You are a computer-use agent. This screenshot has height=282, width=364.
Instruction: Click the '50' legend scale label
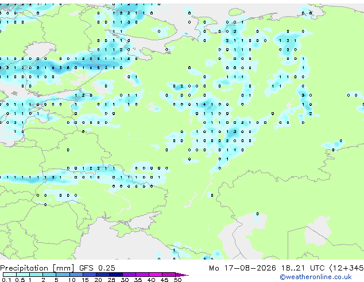[177, 280]
